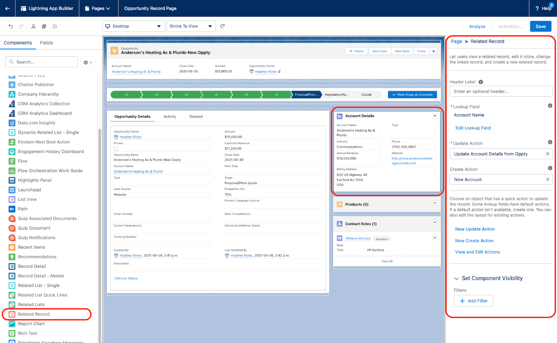Viewport: 557px width, 343px height.
Task: Open the New Update Action link
Action: coord(474,229)
